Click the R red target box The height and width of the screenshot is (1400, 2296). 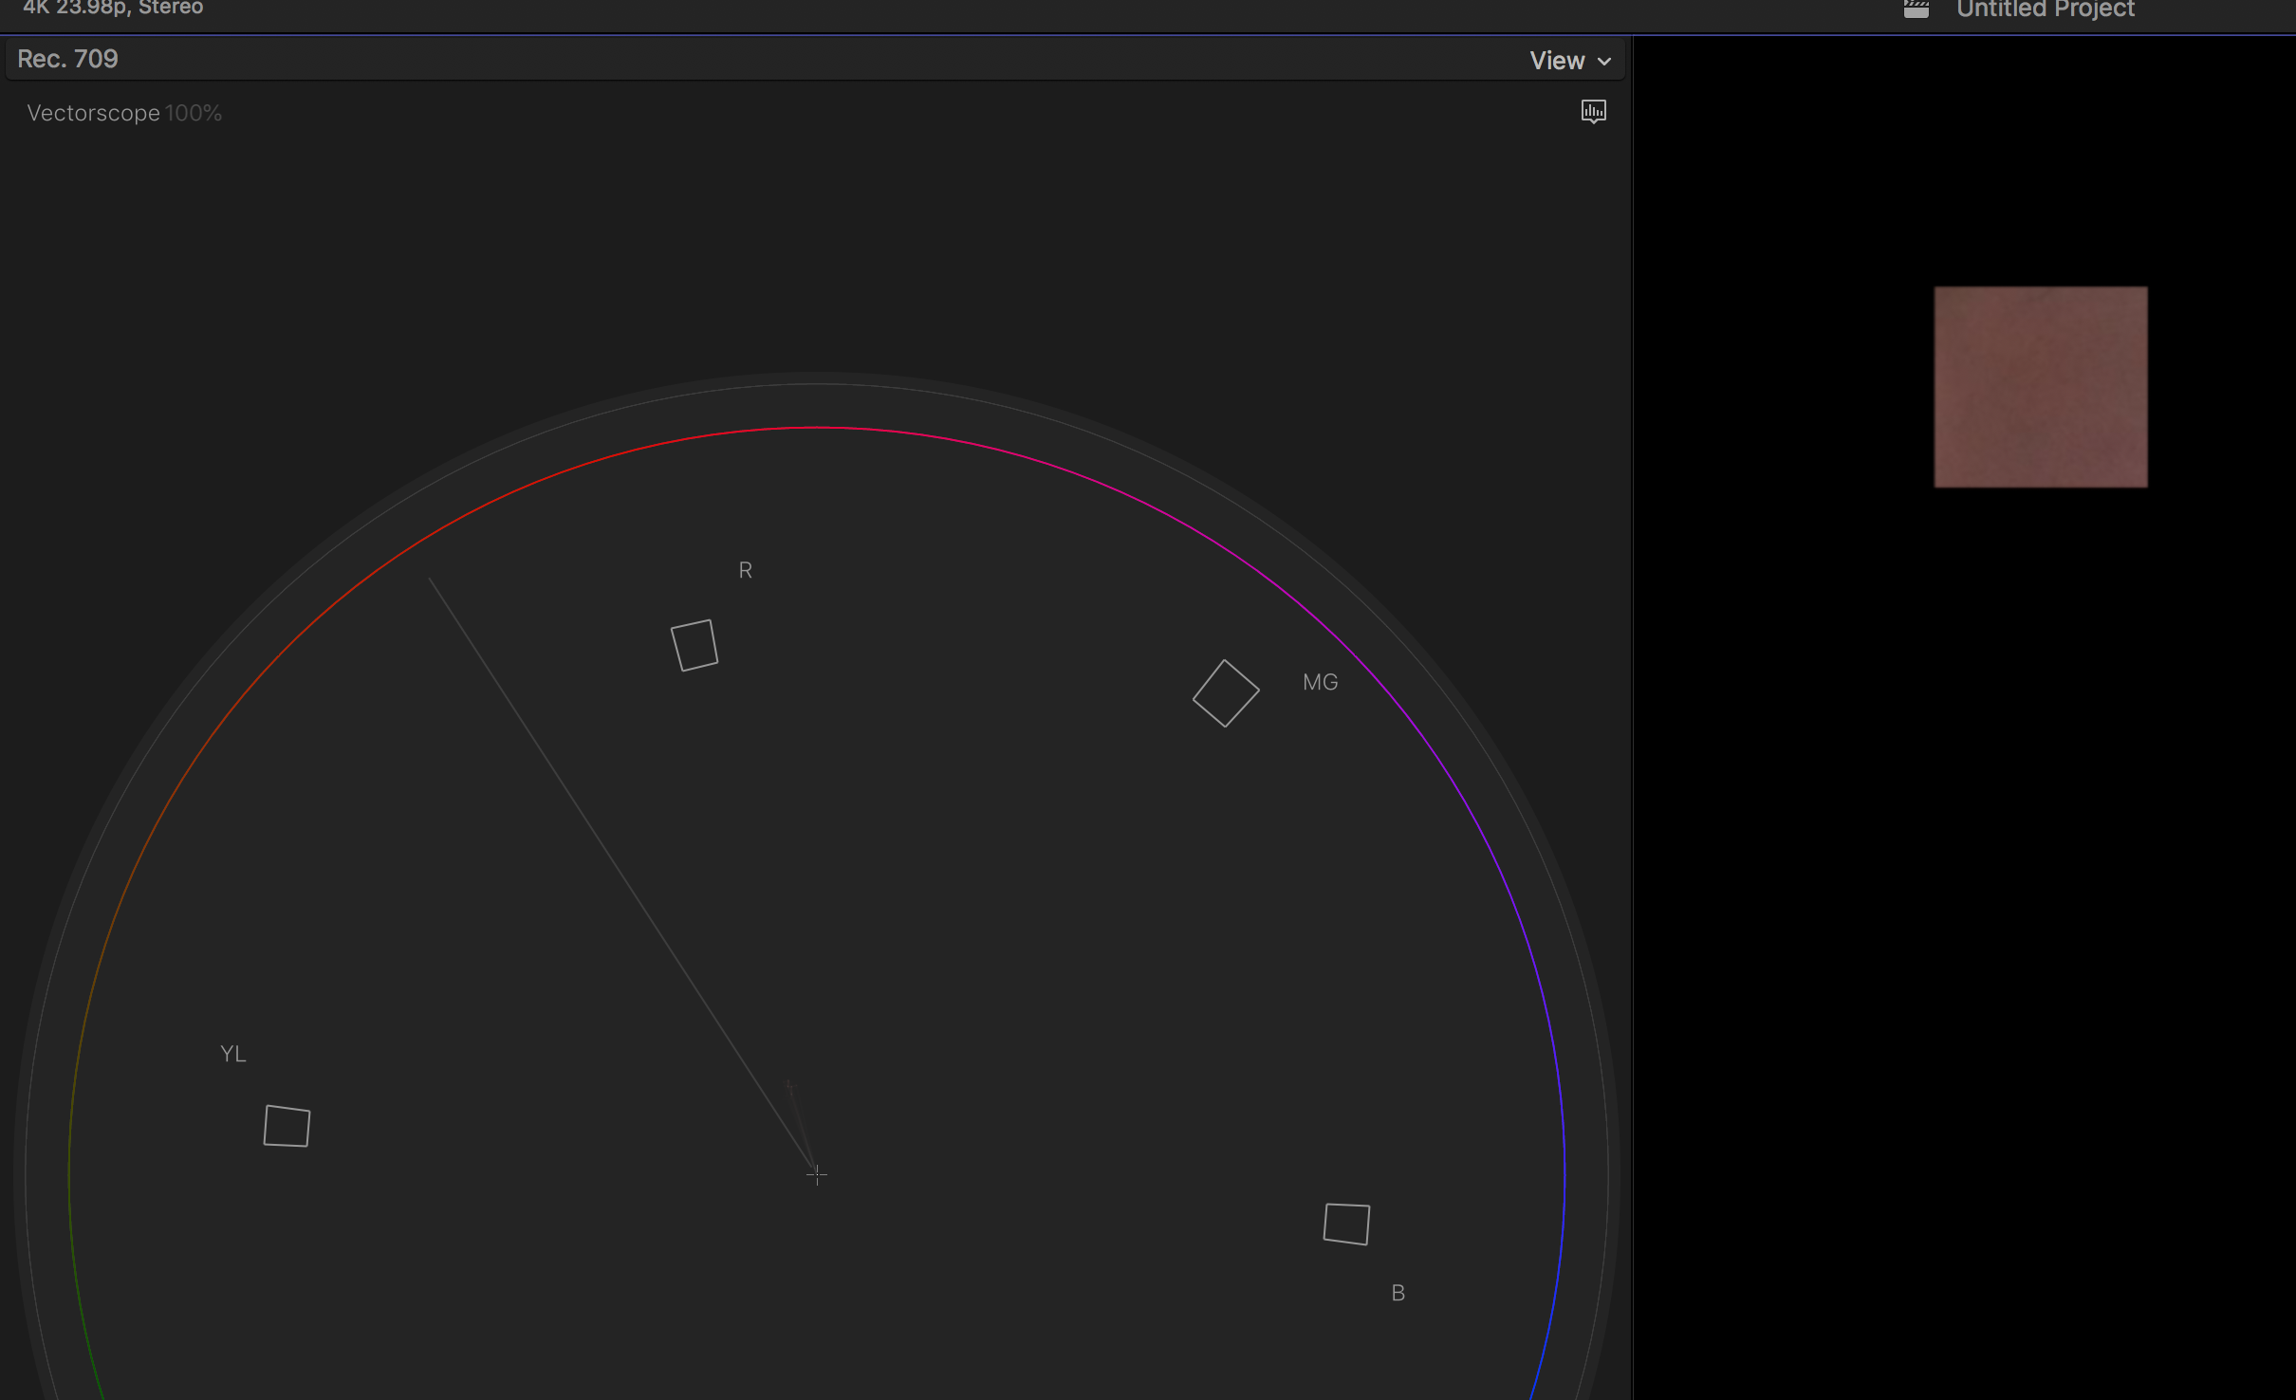pyautogui.click(x=694, y=645)
